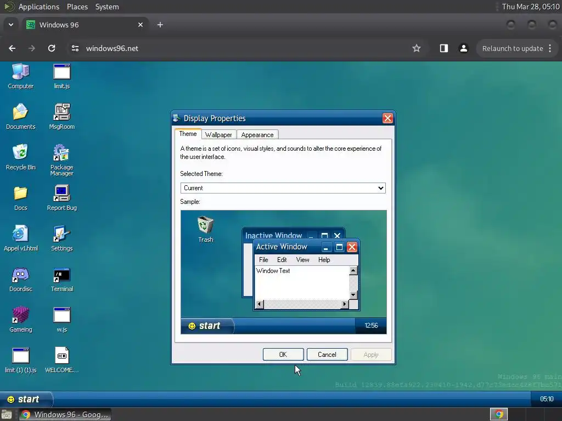Open the Documents folder icon
Viewport: 562px width, 421px height.
point(20,116)
